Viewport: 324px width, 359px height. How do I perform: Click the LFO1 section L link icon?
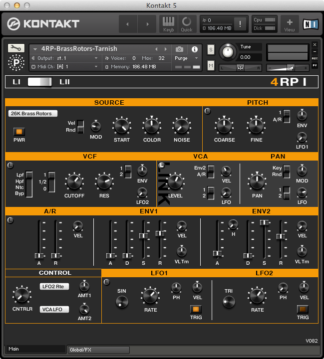[x=107, y=282]
